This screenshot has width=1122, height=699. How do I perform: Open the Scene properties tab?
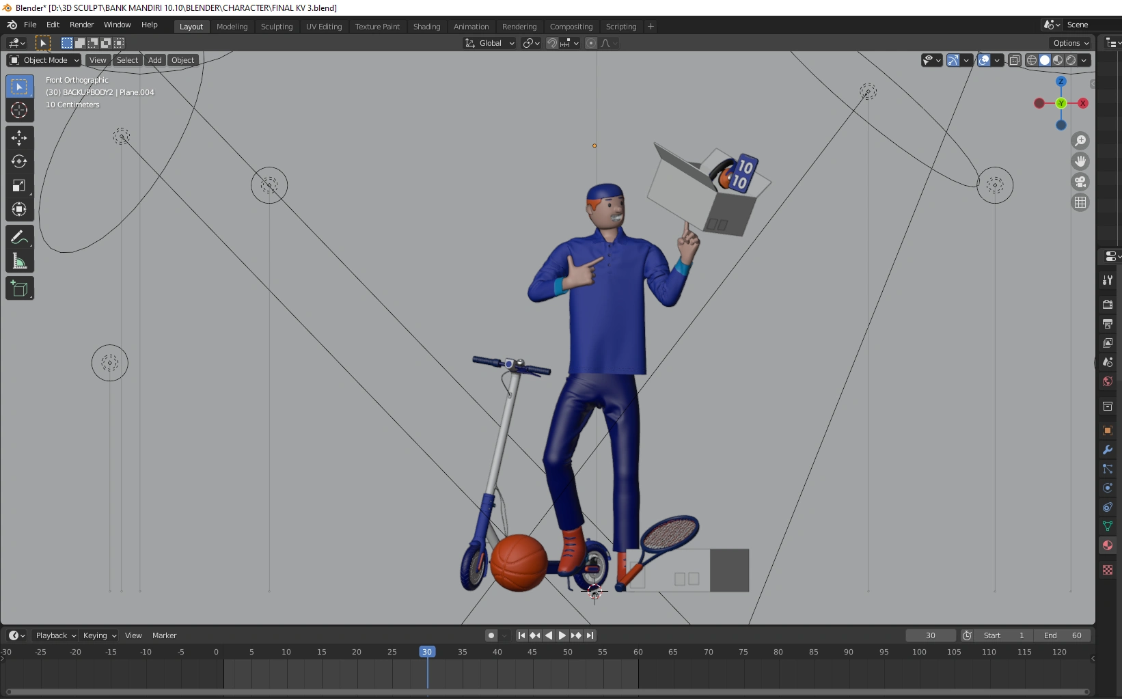pos(1108,362)
